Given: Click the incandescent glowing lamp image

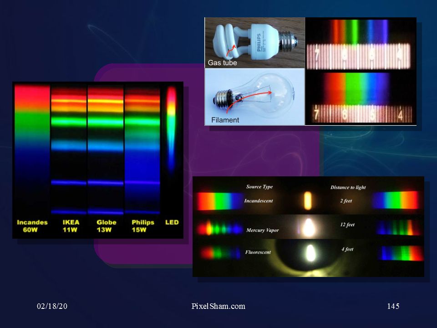Looking at the screenshot, I should click(x=308, y=200).
